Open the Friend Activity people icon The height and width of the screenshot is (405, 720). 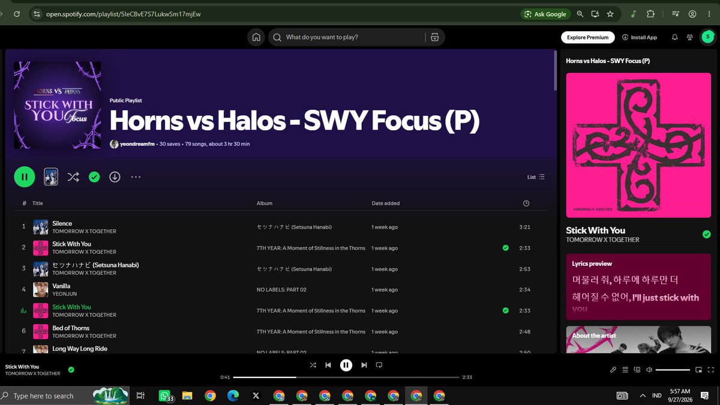pos(691,37)
